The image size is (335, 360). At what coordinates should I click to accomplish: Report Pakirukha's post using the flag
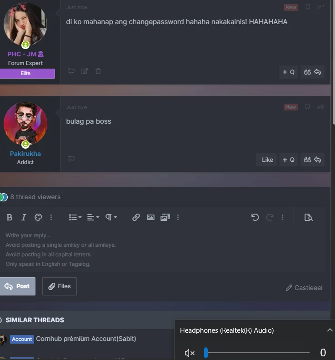coord(71,159)
